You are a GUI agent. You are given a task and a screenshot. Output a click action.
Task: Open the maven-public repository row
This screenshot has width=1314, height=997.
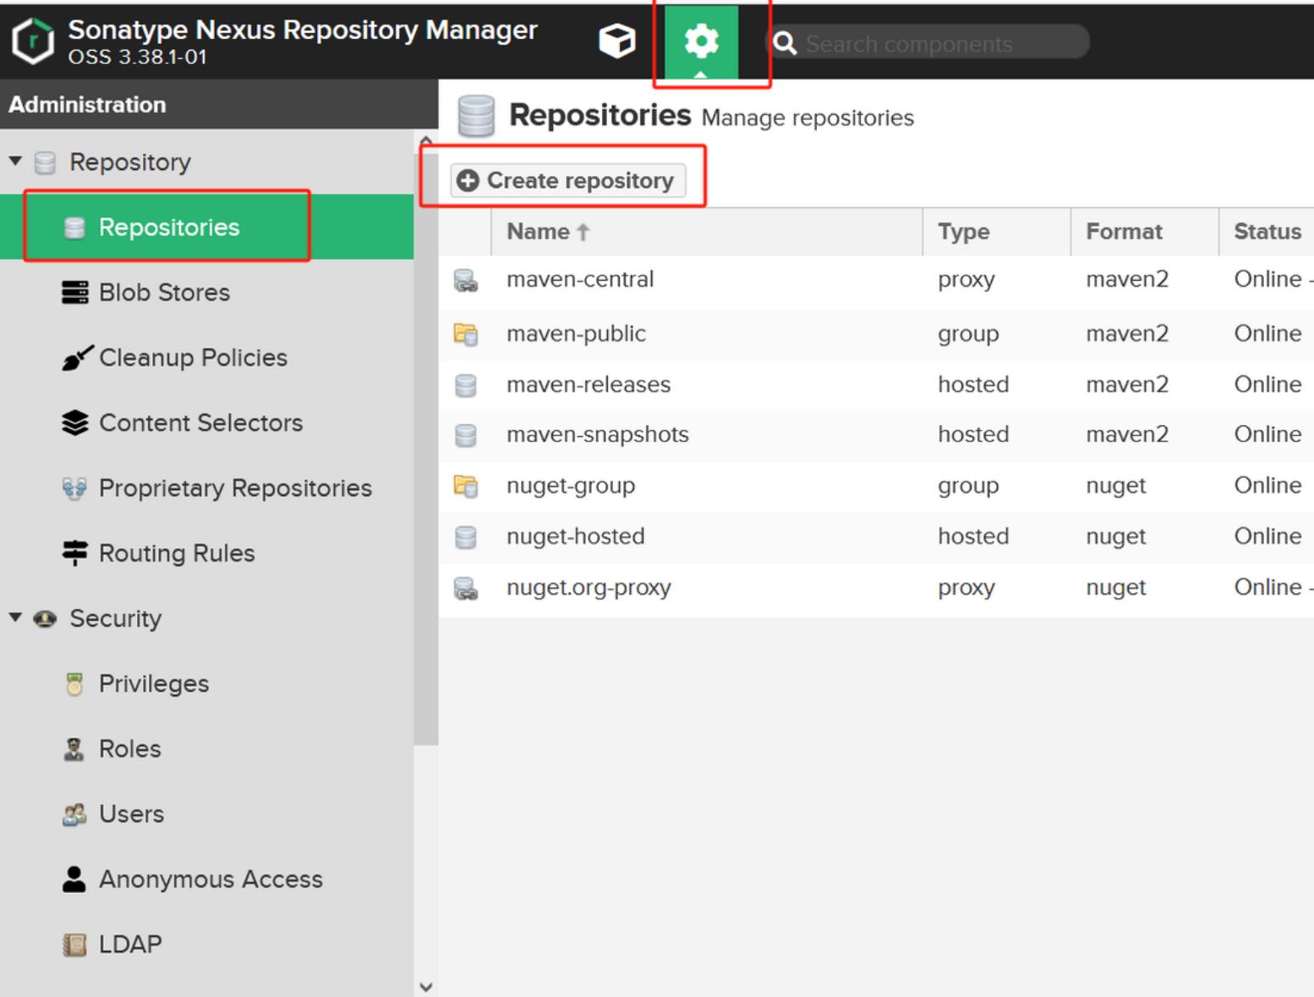click(876, 334)
